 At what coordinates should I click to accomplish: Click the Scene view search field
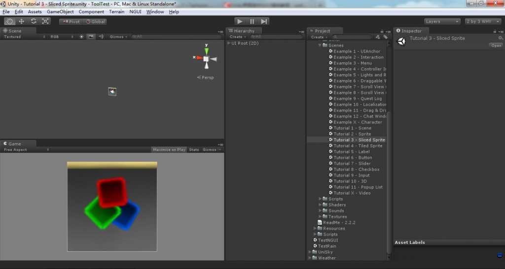[177, 37]
